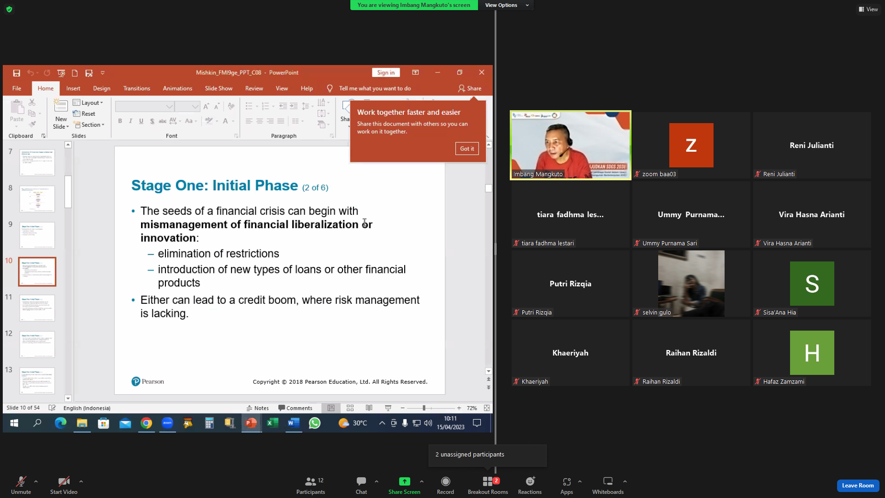Open the Layout dropdown in Slides group
Image resolution: width=885 pixels, height=498 pixels.
[x=88, y=103]
